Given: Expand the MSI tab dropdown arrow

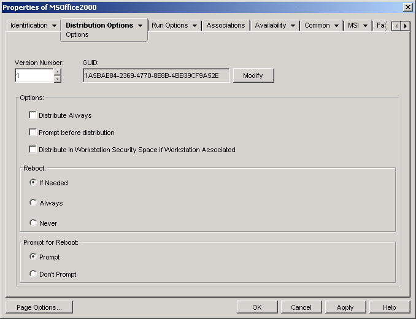Looking at the screenshot, I should tap(365, 26).
